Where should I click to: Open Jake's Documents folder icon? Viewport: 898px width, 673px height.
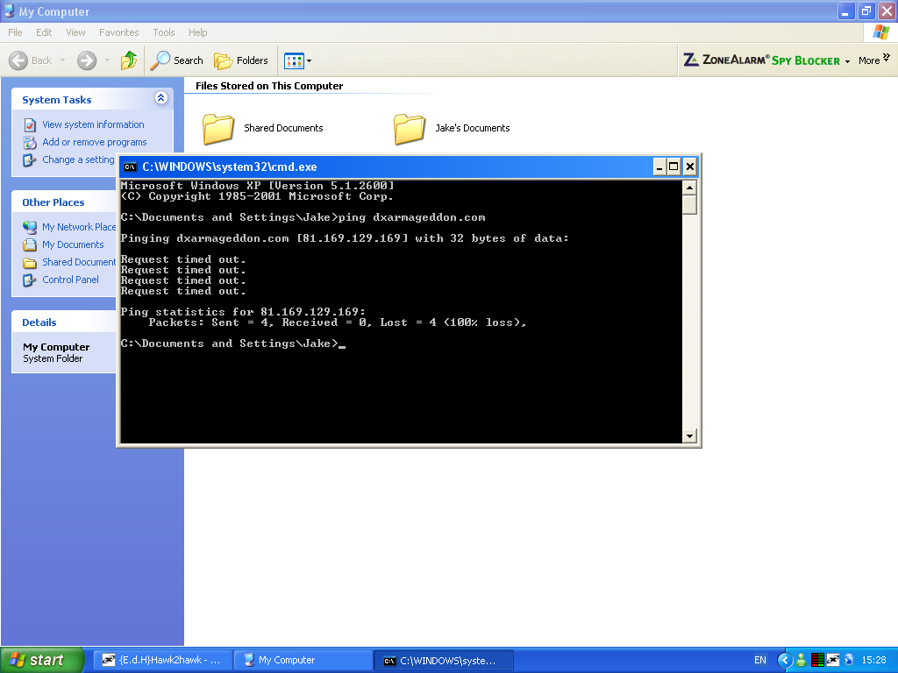point(410,128)
